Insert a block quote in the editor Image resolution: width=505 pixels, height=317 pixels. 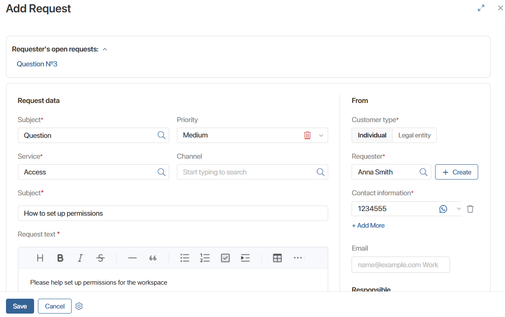[153, 258]
